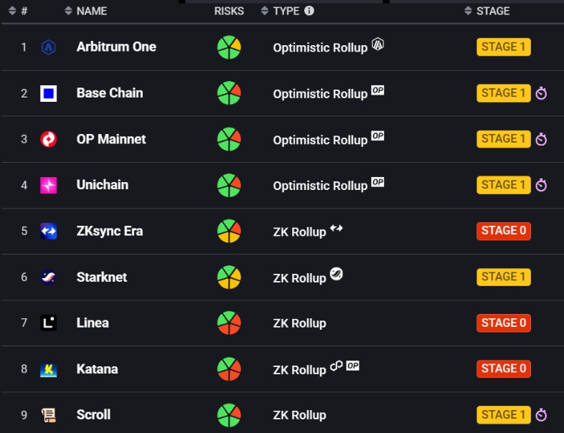This screenshot has width=564, height=433.
Task: Open the Starknet project link
Action: (102, 277)
